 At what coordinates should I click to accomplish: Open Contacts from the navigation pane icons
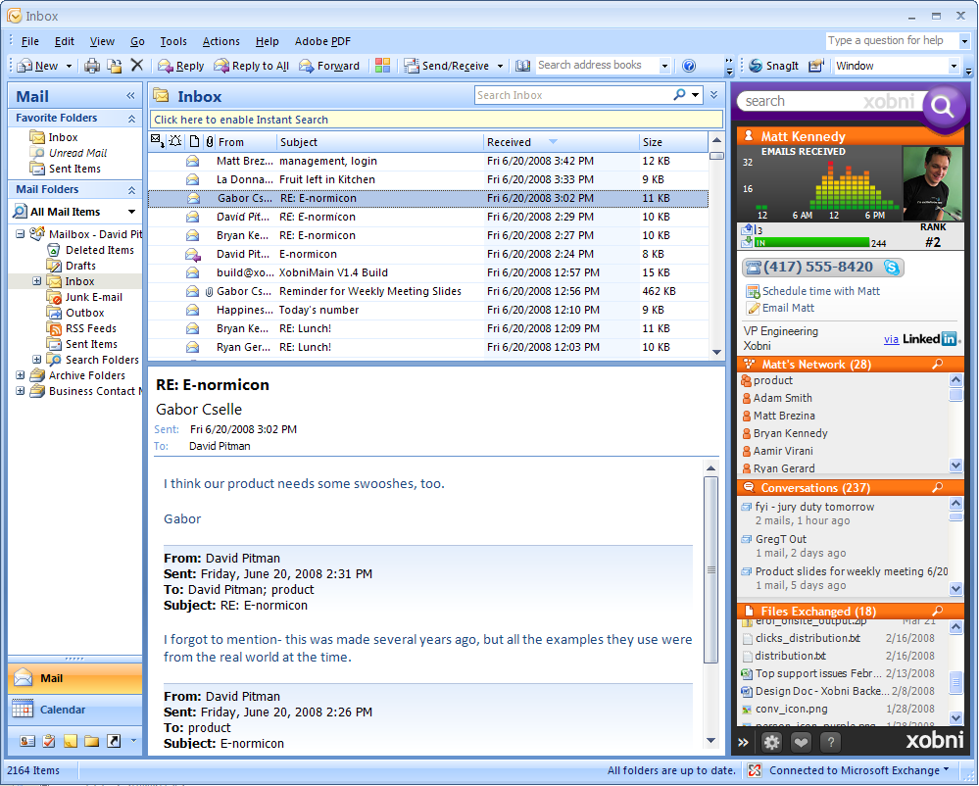tap(26, 741)
